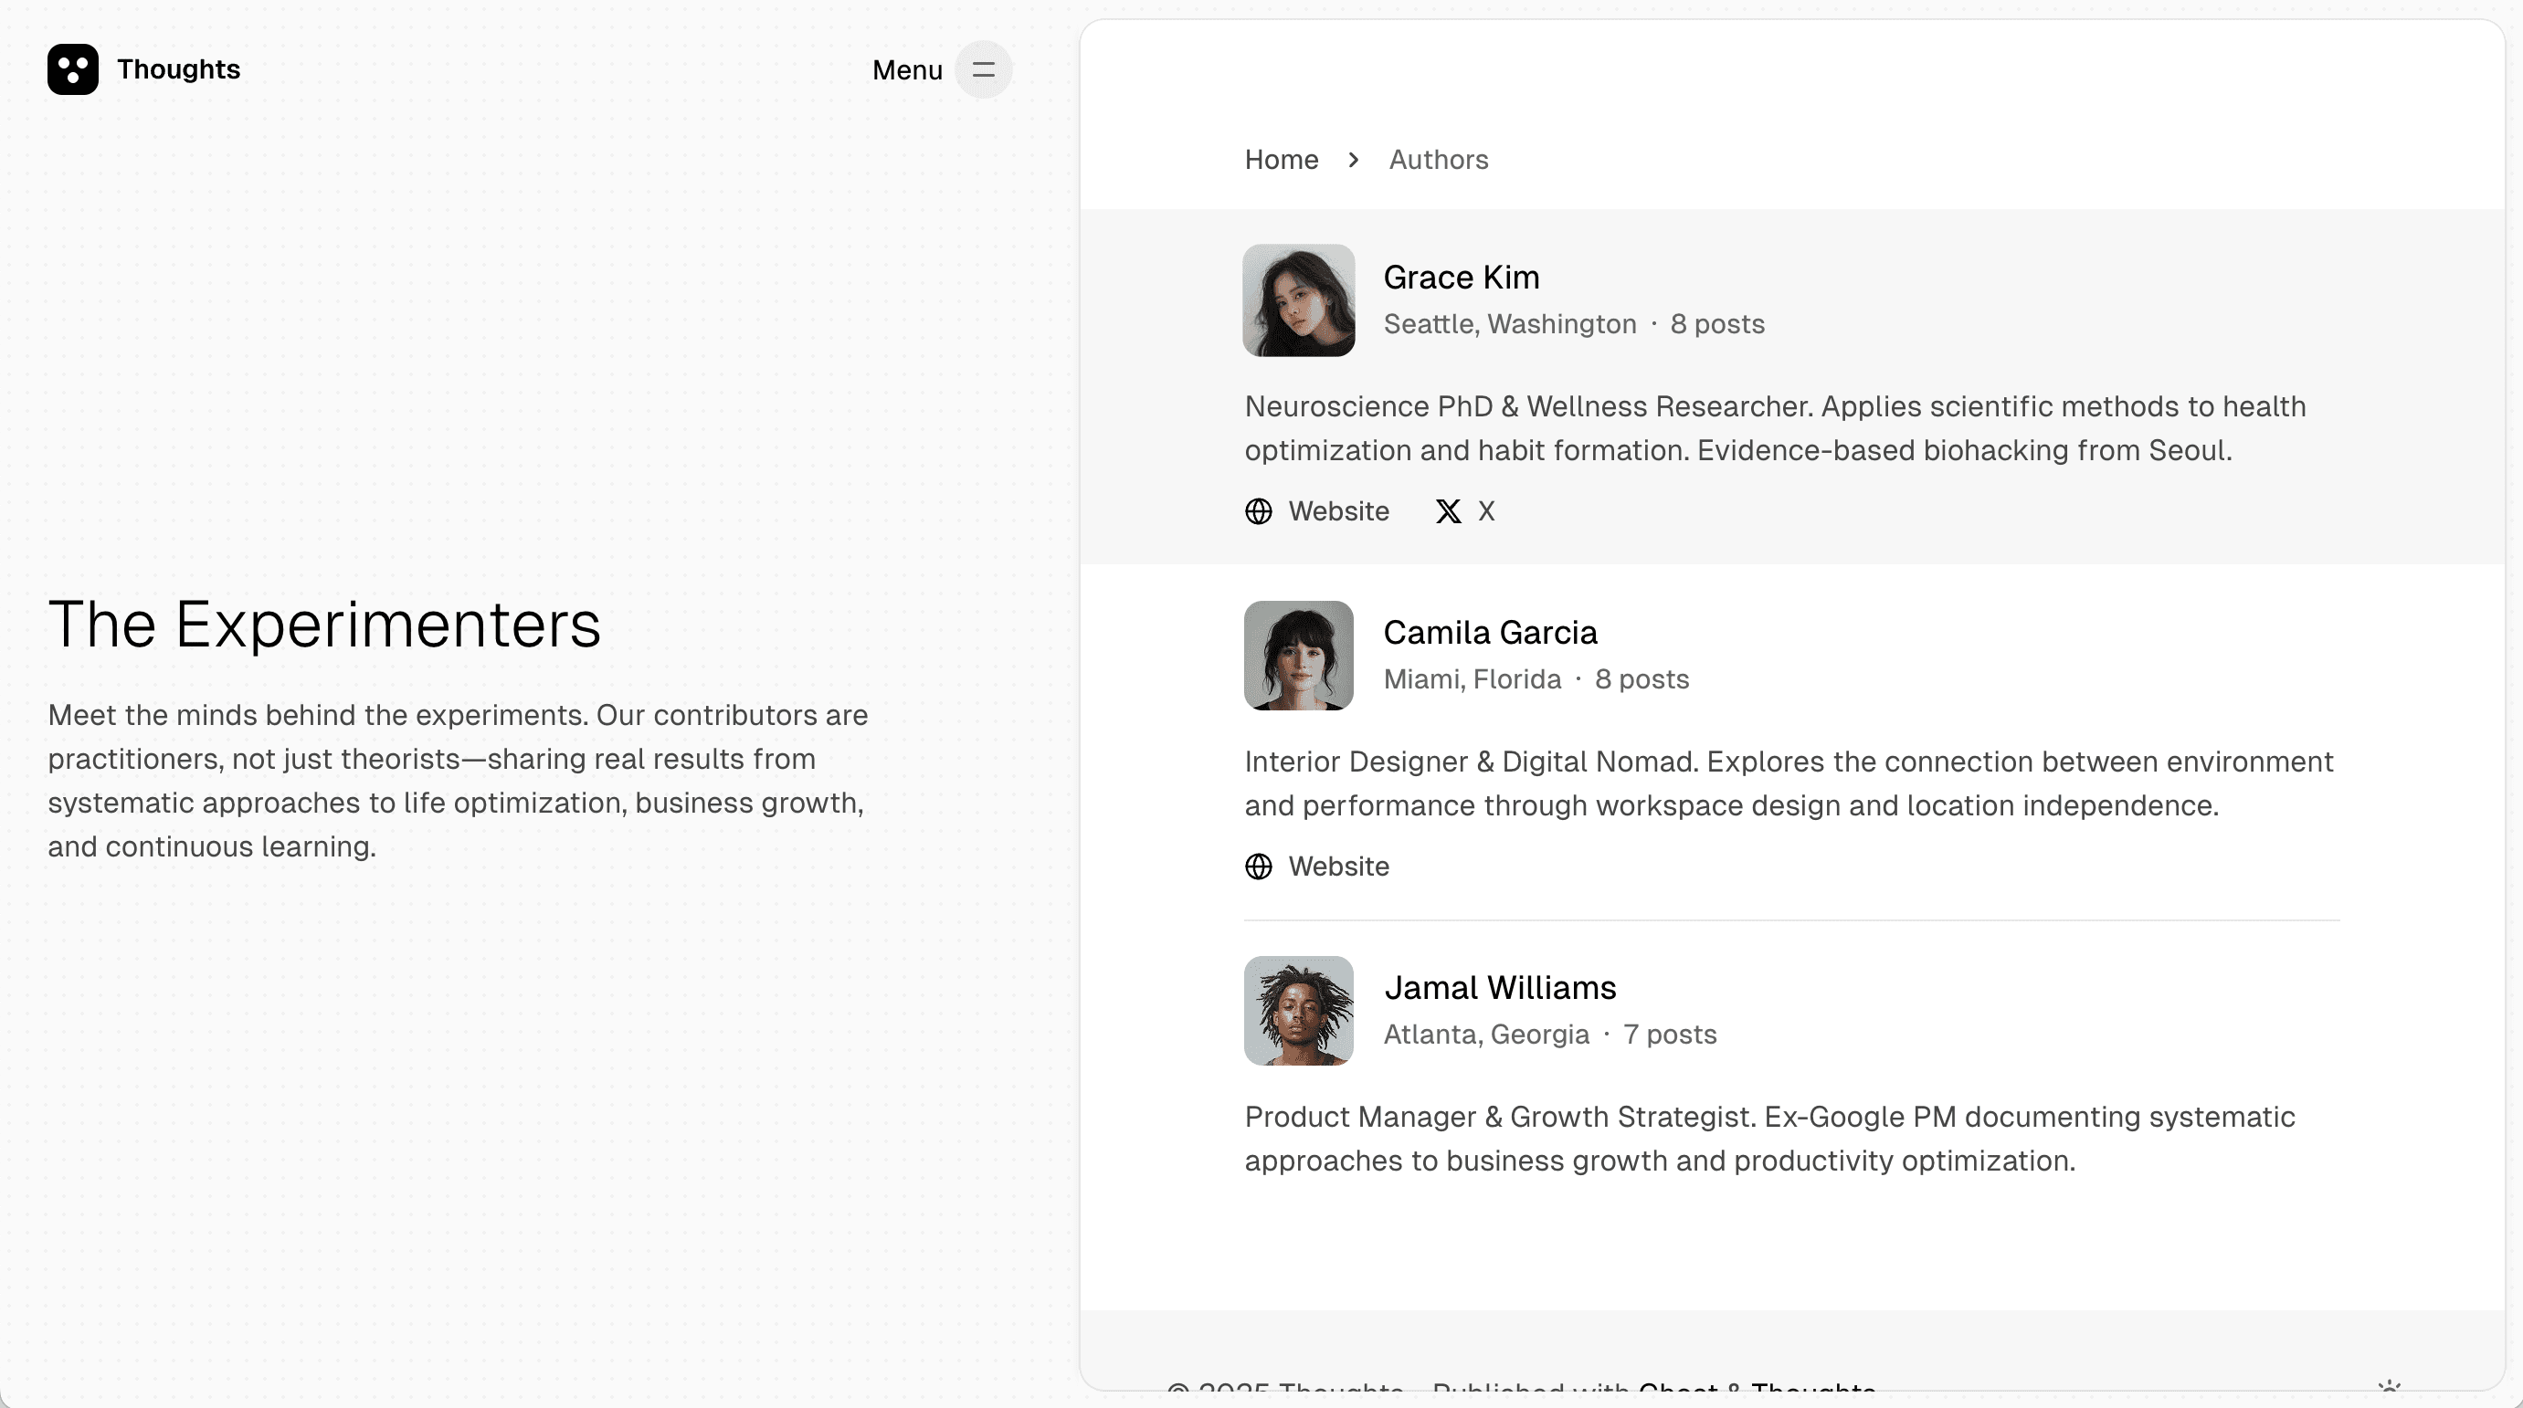Click Grace Kim's profile photo
The width and height of the screenshot is (2523, 1408).
[x=1298, y=299]
